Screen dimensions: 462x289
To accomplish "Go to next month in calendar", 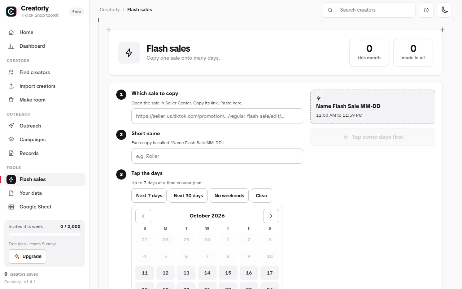I will (271, 216).
